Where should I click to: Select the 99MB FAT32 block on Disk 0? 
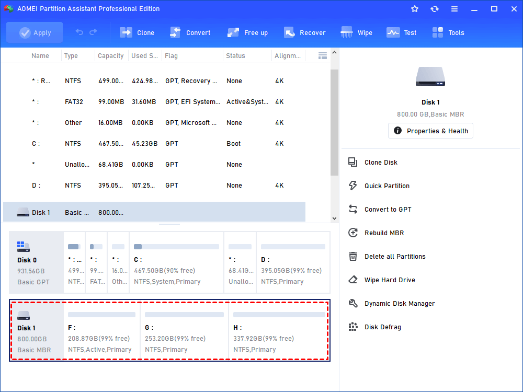pos(96,263)
